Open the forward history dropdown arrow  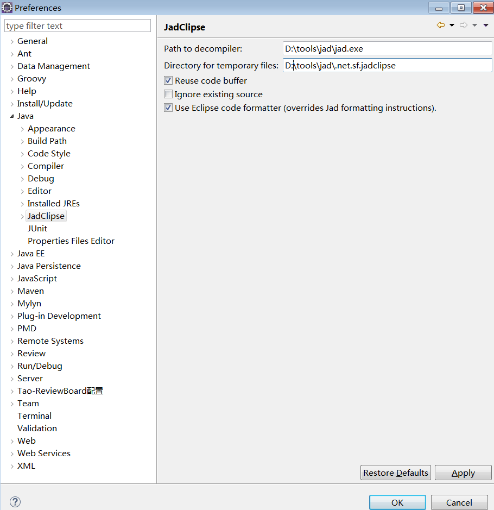click(474, 25)
